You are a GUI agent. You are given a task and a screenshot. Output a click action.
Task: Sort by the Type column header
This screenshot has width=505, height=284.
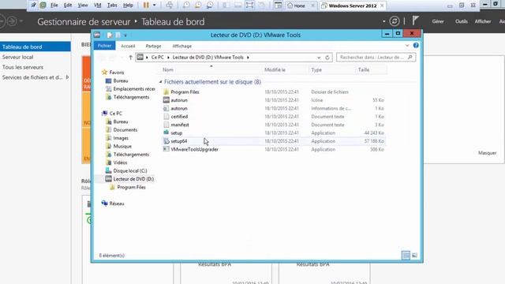[x=316, y=70]
